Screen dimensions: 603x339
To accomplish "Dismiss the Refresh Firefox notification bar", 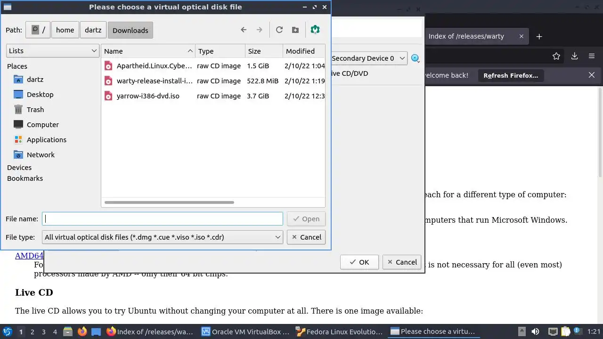I will coord(592,75).
